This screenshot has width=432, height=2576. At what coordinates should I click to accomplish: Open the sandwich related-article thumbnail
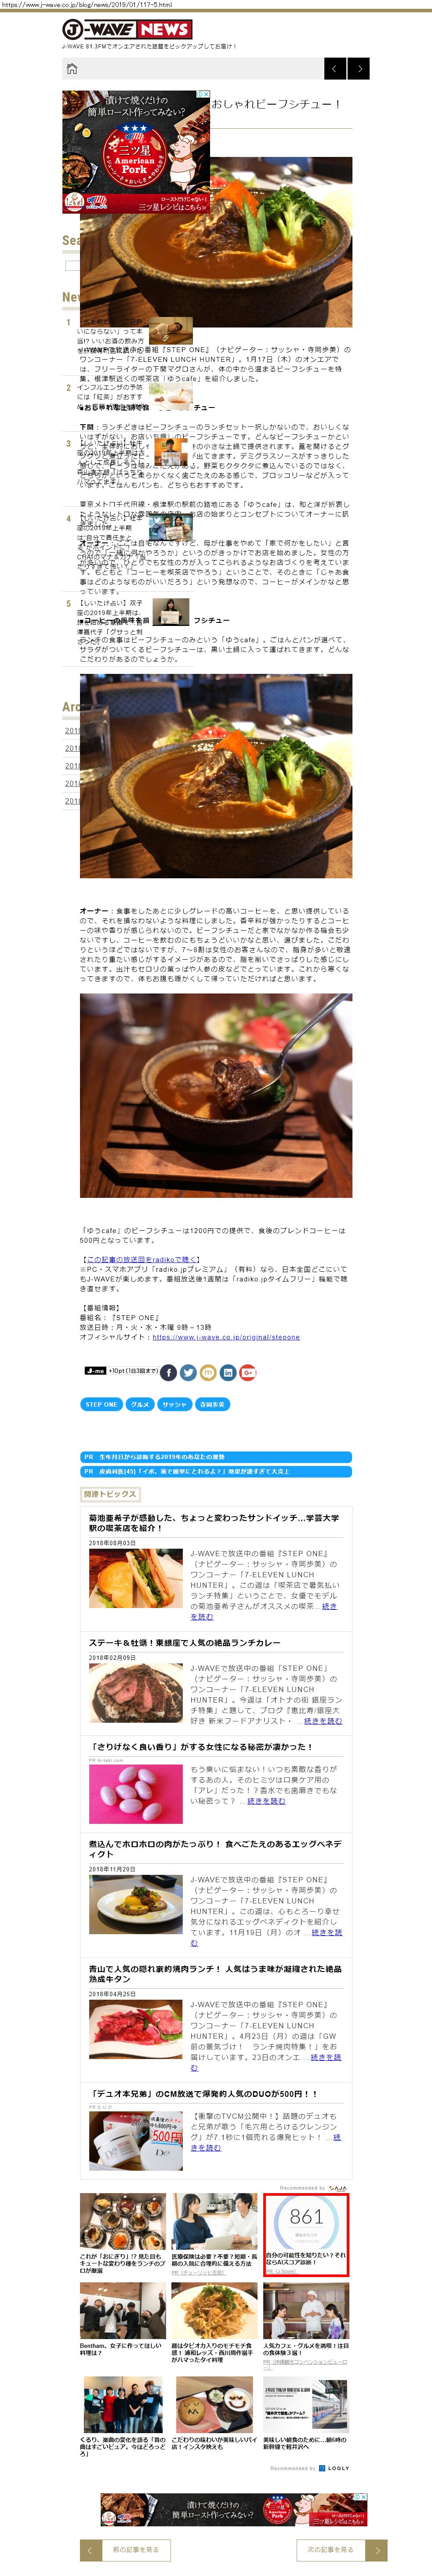(136, 1577)
